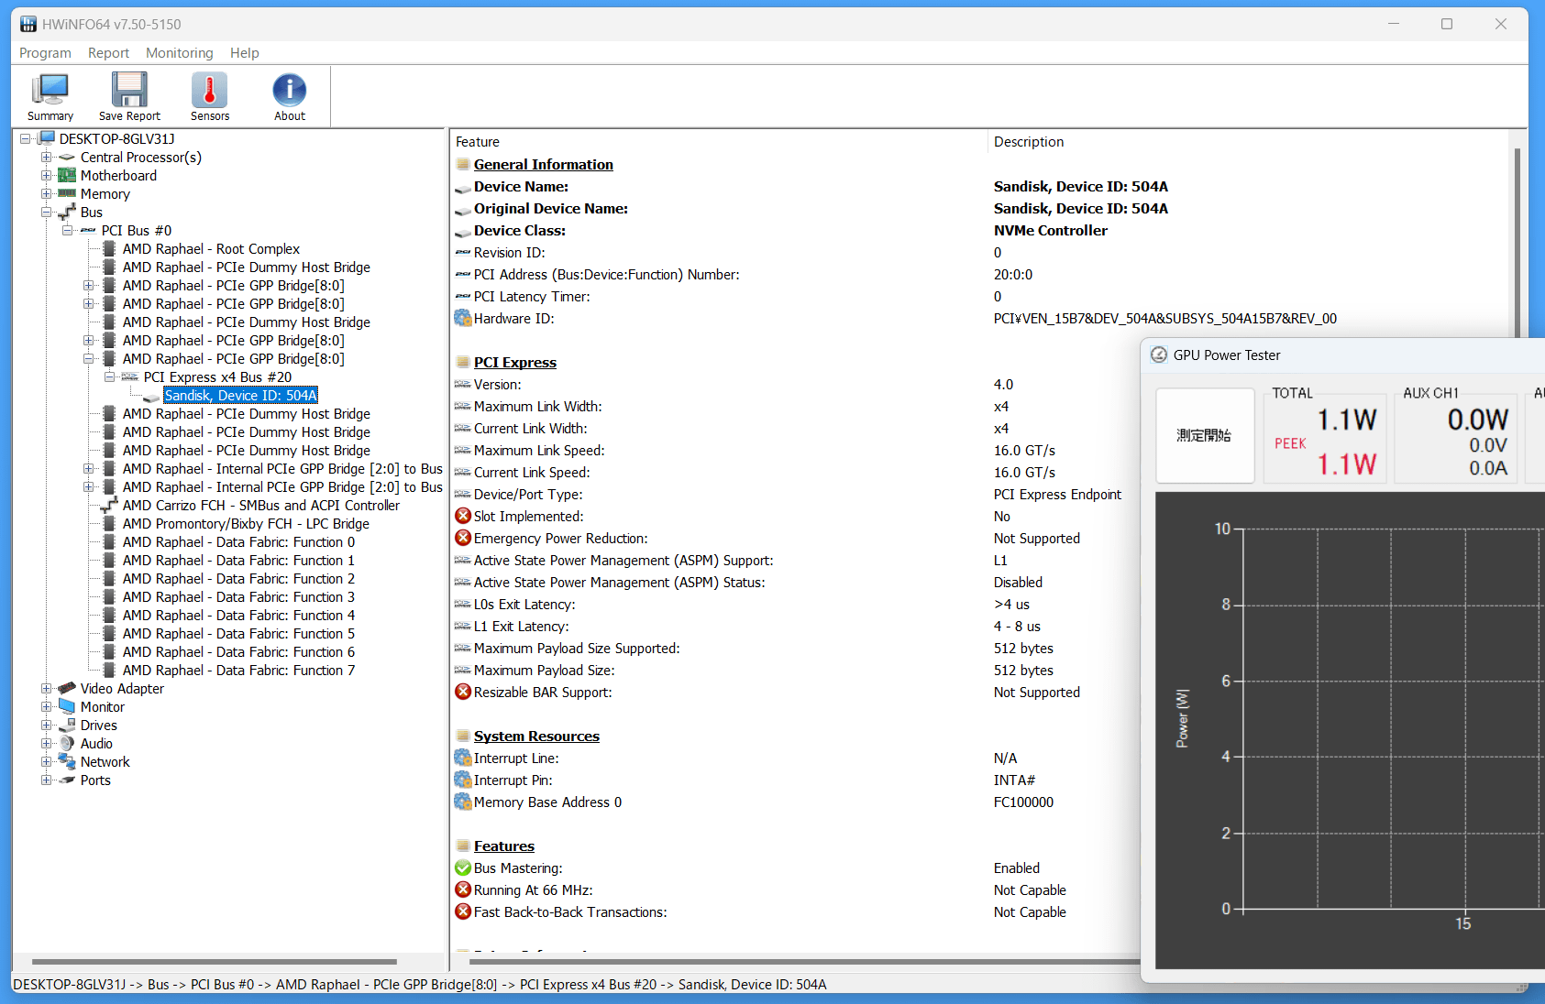Click the details panel vertical scrollbar
The height and width of the screenshot is (1004, 1545).
click(x=1517, y=243)
